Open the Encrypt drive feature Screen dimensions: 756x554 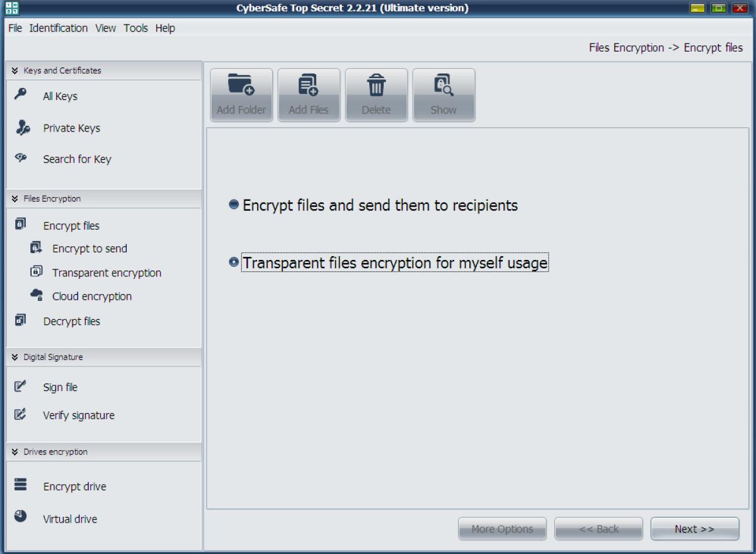pos(73,486)
